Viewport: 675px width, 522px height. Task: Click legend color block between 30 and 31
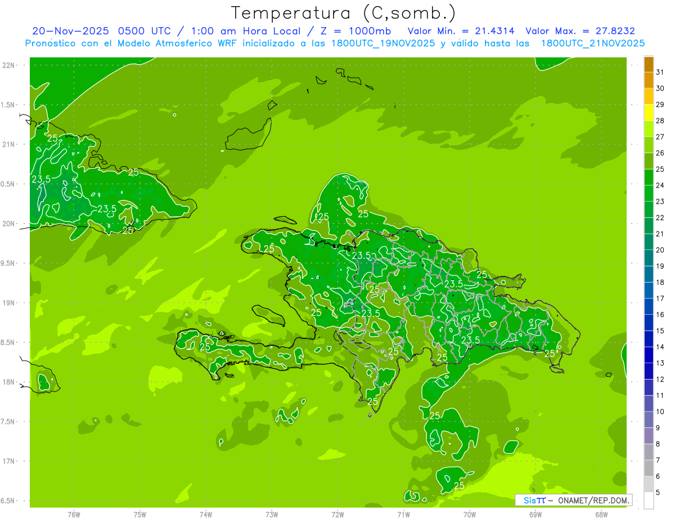[649, 81]
